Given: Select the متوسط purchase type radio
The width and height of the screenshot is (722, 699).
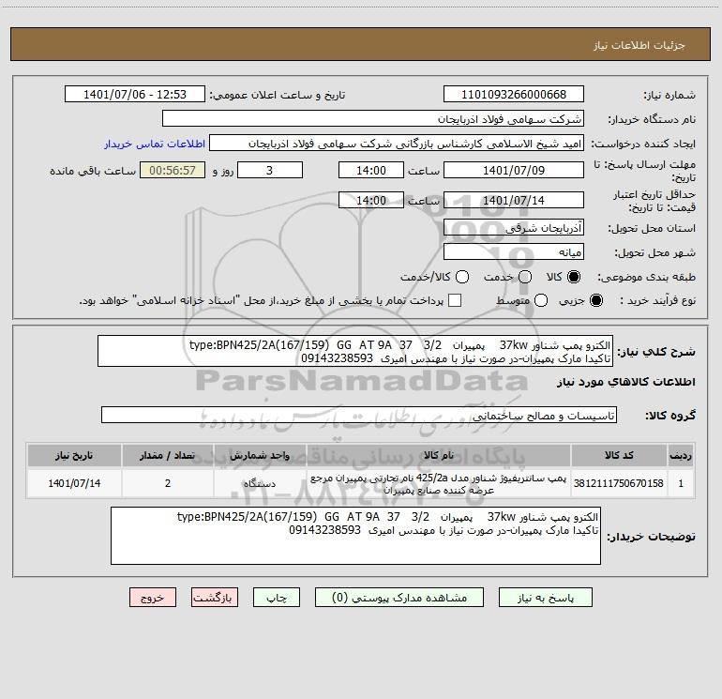Looking at the screenshot, I should click(x=541, y=301).
